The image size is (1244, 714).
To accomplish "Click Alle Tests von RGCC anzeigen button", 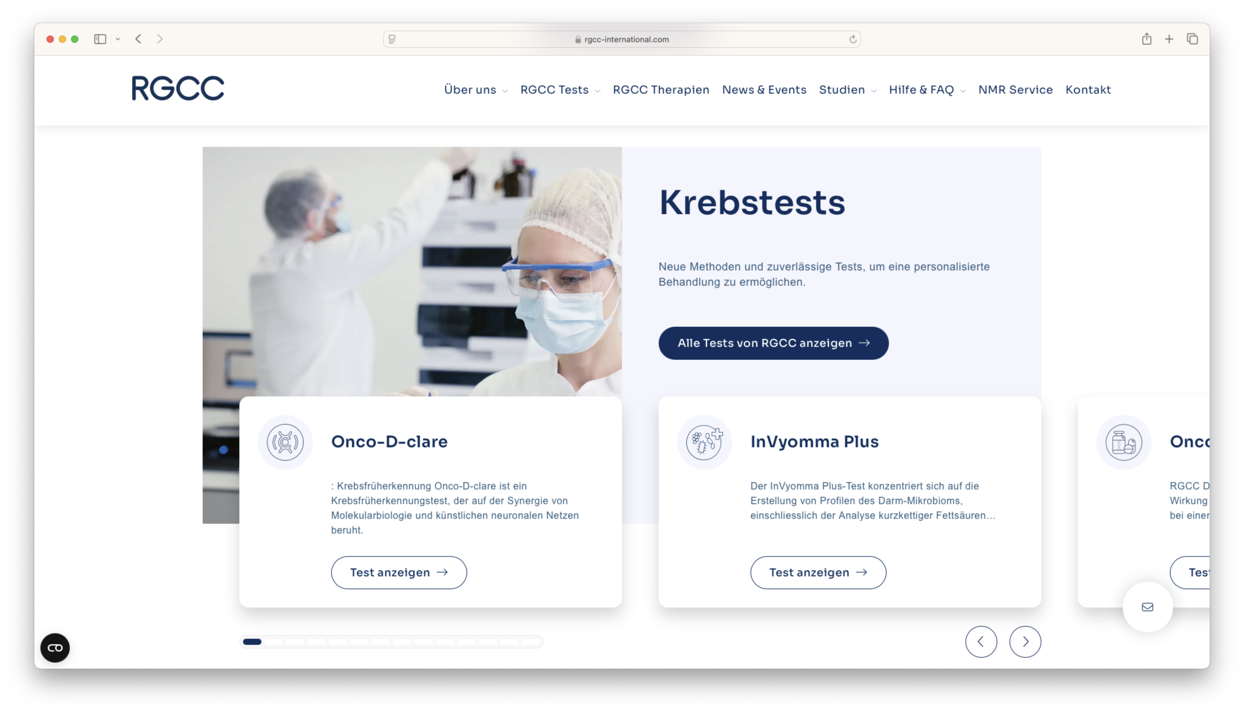I will 773,343.
